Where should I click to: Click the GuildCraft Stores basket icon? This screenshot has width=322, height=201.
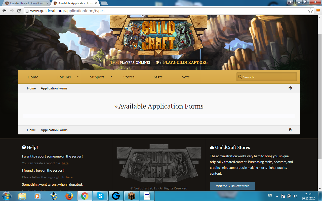pyautogui.click(x=212, y=147)
